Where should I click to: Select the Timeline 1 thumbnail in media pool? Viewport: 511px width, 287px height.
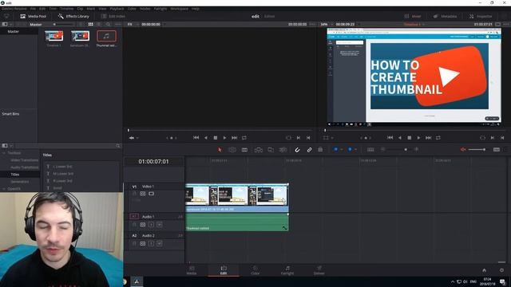(54, 36)
